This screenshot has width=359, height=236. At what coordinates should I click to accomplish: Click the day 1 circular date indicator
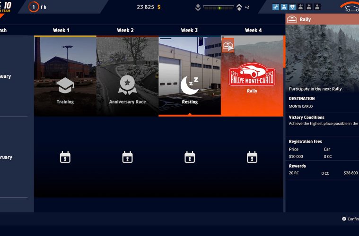34,7
